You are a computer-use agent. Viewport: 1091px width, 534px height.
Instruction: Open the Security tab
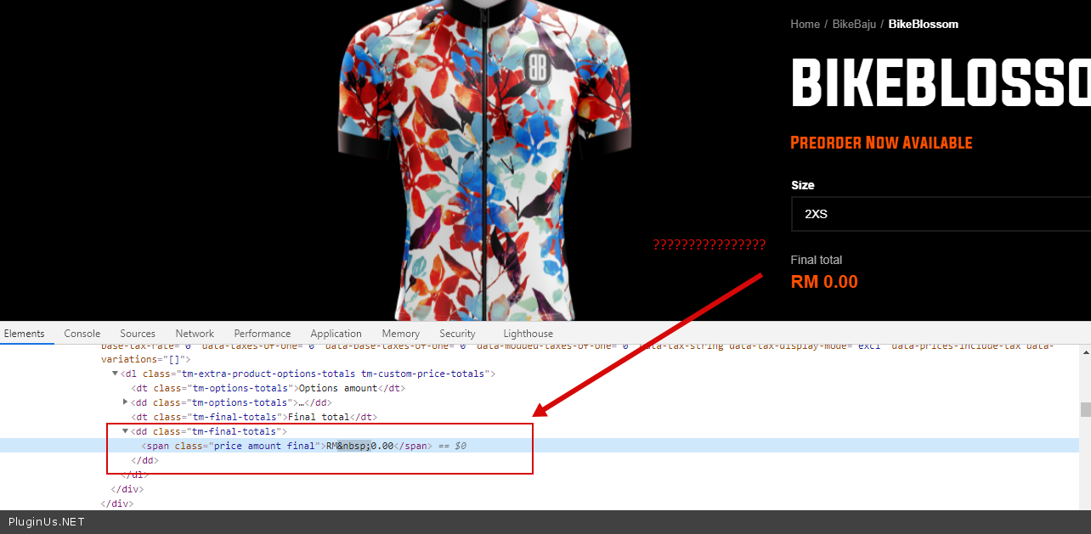[457, 334]
